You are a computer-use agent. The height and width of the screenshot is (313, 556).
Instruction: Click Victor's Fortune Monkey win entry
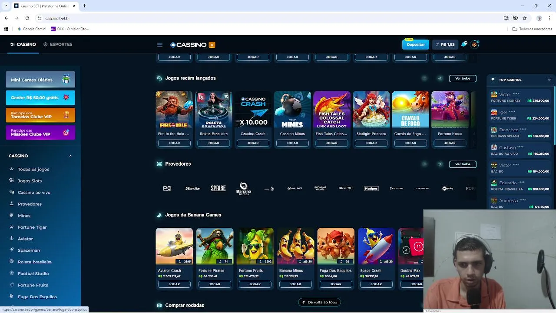(x=520, y=97)
